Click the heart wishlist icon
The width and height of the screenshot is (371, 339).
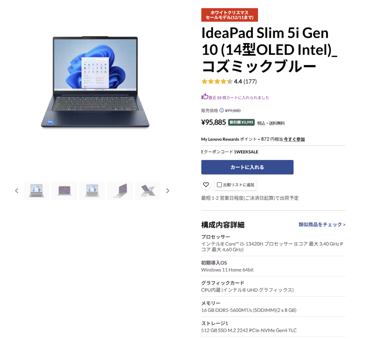[x=206, y=184]
